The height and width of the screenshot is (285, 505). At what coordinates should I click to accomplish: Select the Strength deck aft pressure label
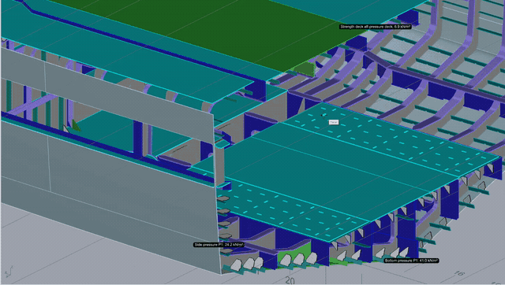tap(376, 27)
